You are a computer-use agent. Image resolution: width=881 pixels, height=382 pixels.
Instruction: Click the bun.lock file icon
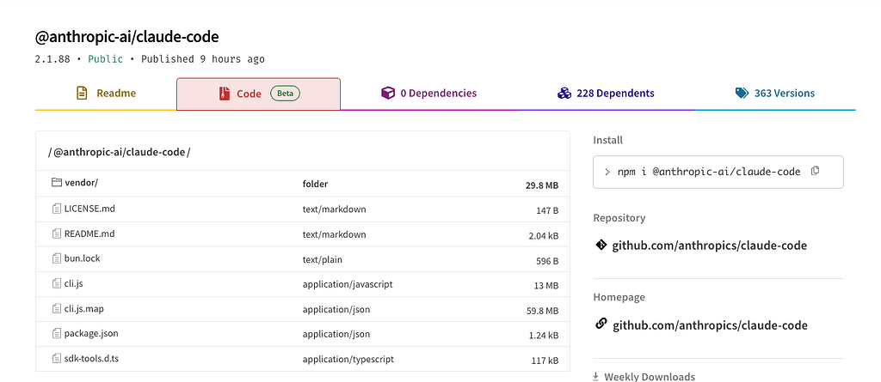[56, 258]
